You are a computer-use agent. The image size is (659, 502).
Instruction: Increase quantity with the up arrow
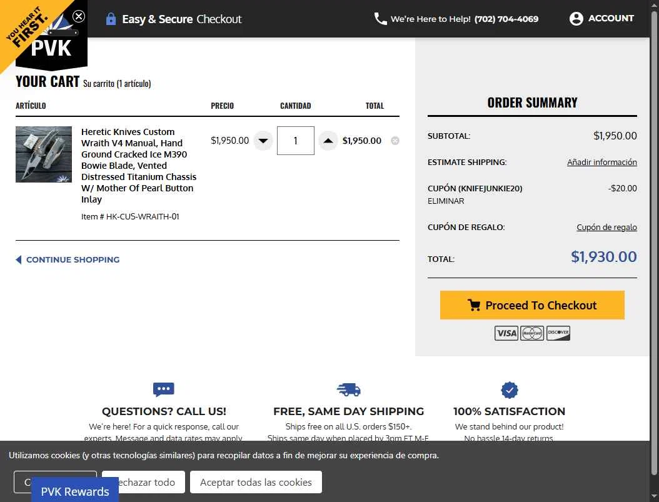click(328, 141)
